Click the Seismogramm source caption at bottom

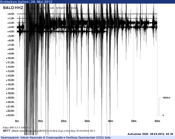coord(56,137)
